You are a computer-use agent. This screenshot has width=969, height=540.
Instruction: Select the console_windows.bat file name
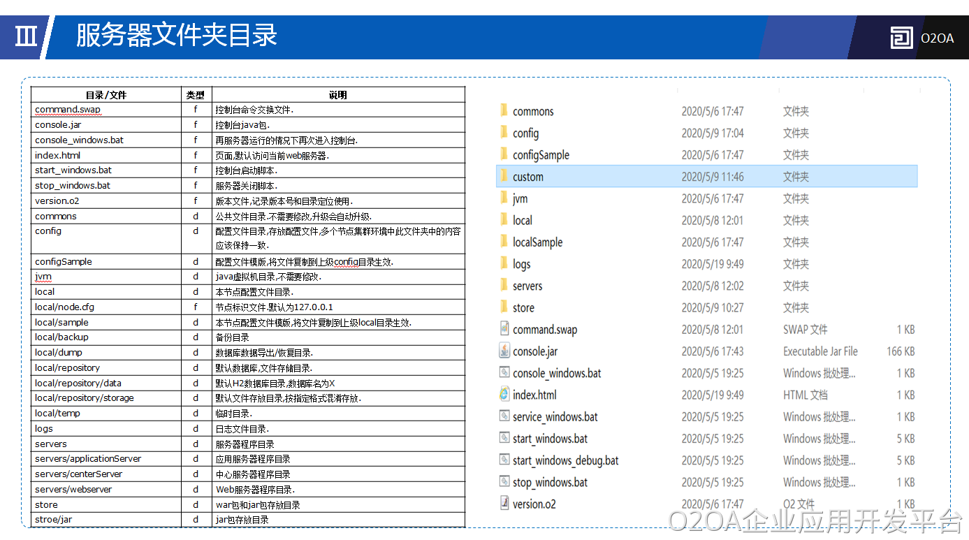(x=557, y=374)
